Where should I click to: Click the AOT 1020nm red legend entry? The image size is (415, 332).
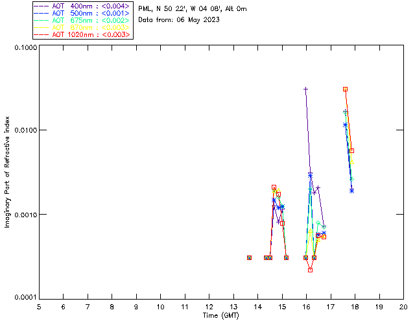pyautogui.click(x=82, y=34)
